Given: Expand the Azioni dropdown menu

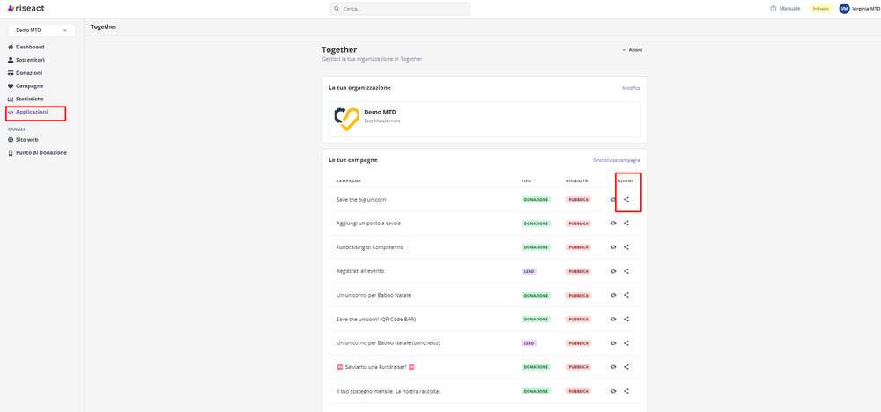Looking at the screenshot, I should (x=632, y=50).
